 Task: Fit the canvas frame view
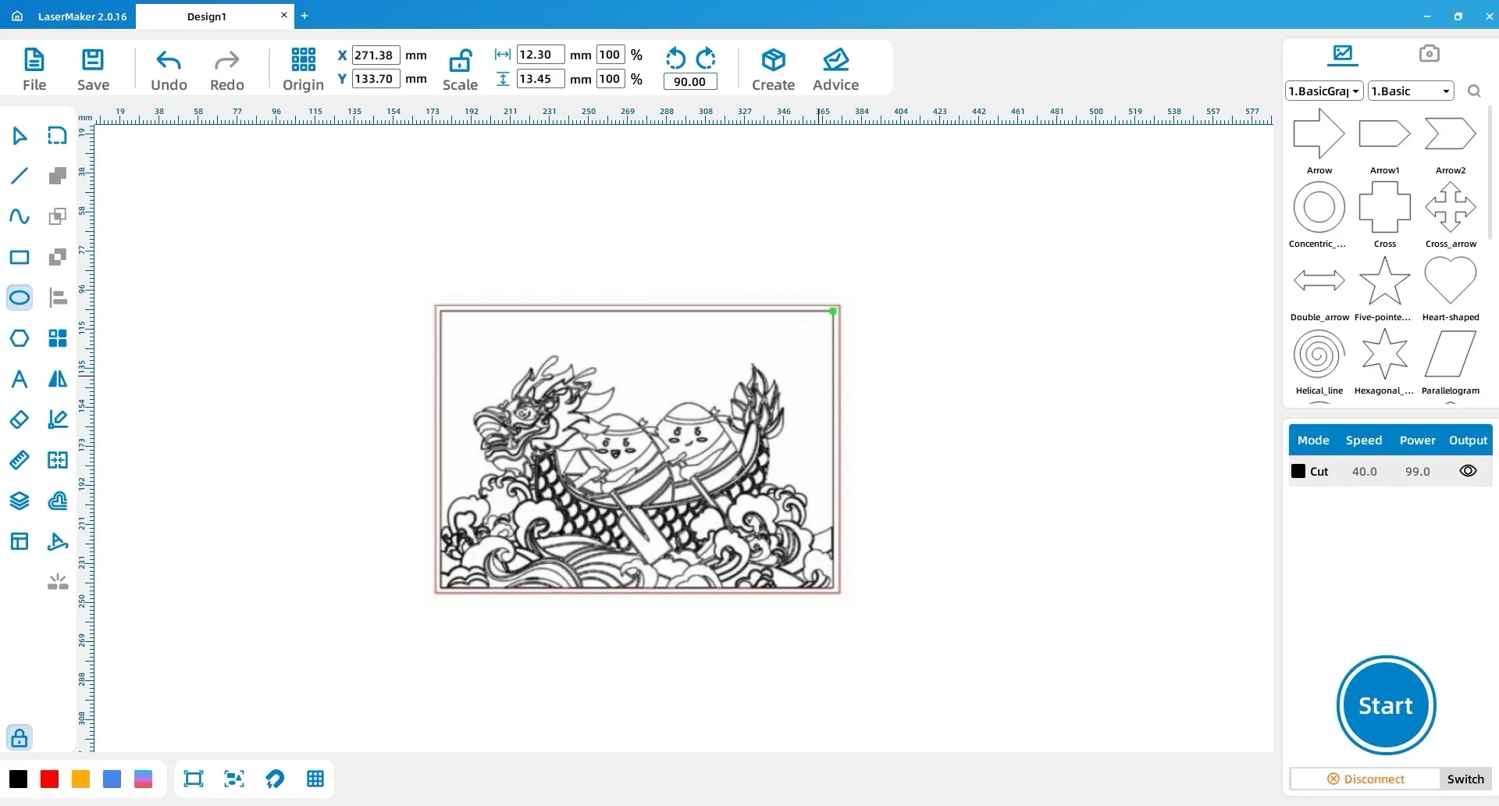click(193, 779)
